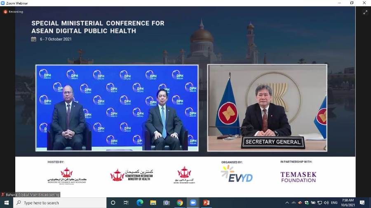Enter full screen with the expand arrows icon

coord(365,12)
